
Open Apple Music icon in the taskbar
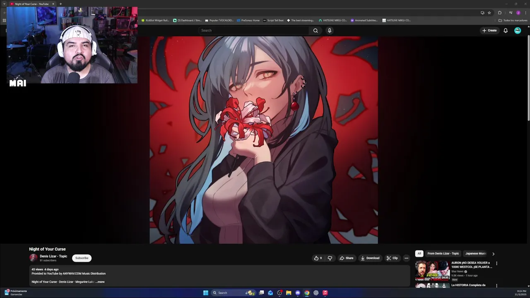pyautogui.click(x=325, y=293)
